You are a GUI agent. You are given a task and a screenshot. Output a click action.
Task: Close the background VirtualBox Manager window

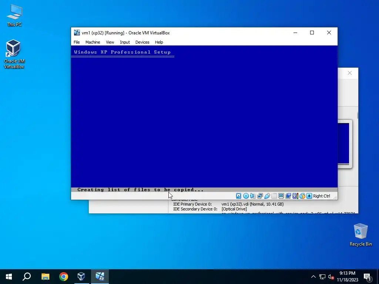click(350, 73)
